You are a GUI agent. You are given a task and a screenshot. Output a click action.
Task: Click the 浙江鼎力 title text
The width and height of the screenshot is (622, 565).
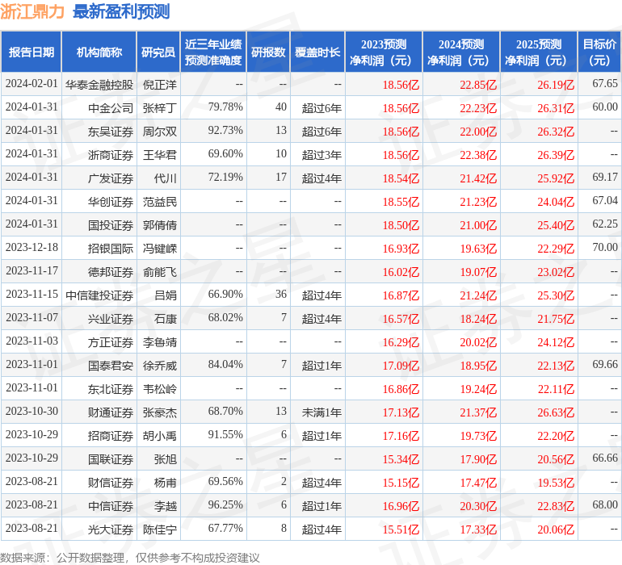32,12
